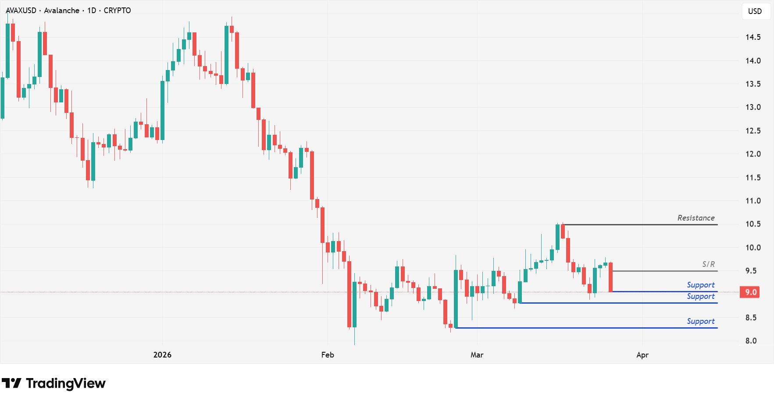Click the CRYPTO tag in title
The height and width of the screenshot is (403, 774).
click(x=117, y=11)
